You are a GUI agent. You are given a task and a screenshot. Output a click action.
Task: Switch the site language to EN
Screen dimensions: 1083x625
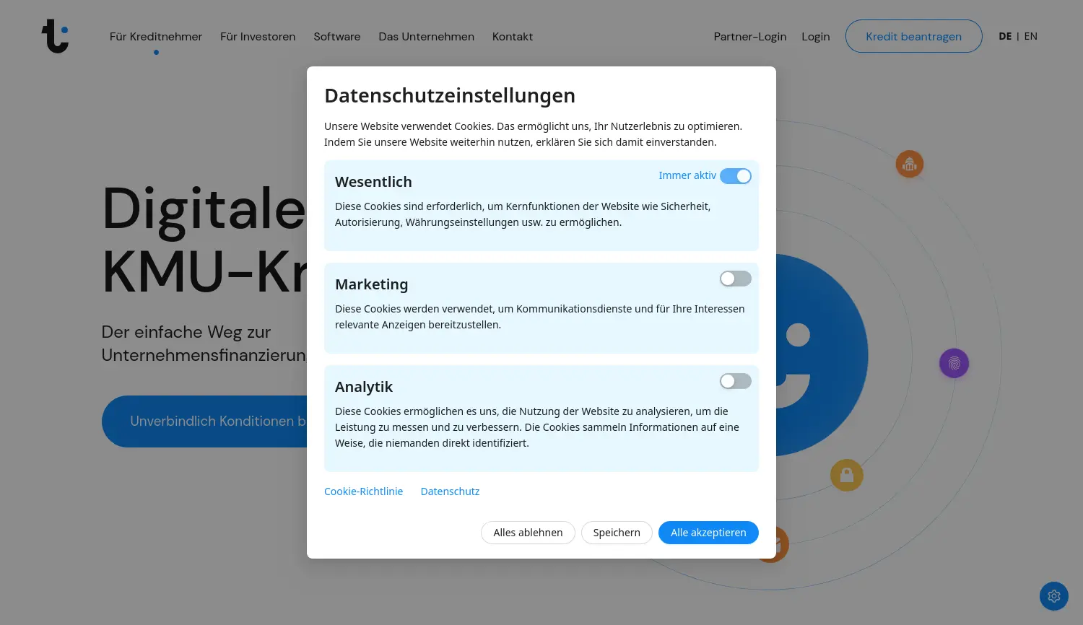[1030, 36]
